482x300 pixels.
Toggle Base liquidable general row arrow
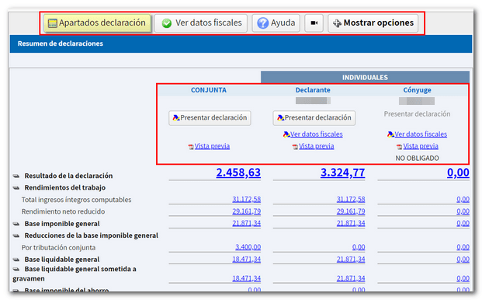coord(16,260)
